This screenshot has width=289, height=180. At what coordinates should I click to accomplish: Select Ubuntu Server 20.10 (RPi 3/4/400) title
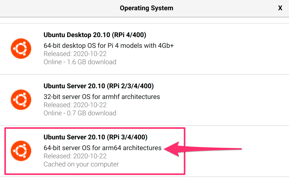96,137
